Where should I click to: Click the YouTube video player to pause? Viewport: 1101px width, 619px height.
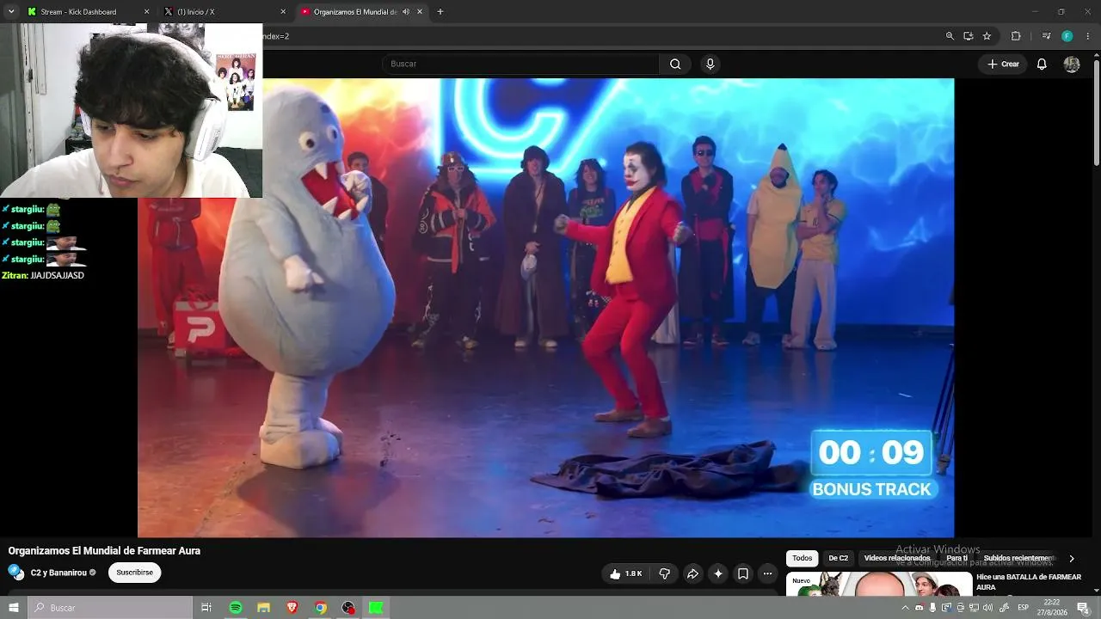click(545, 308)
